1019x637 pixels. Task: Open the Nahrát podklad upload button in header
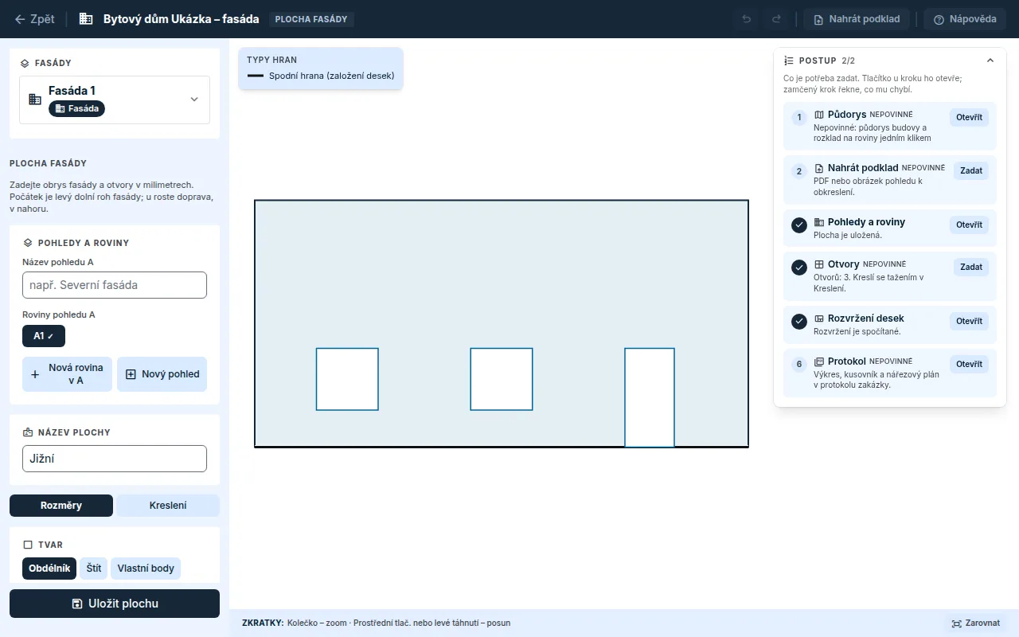point(857,19)
